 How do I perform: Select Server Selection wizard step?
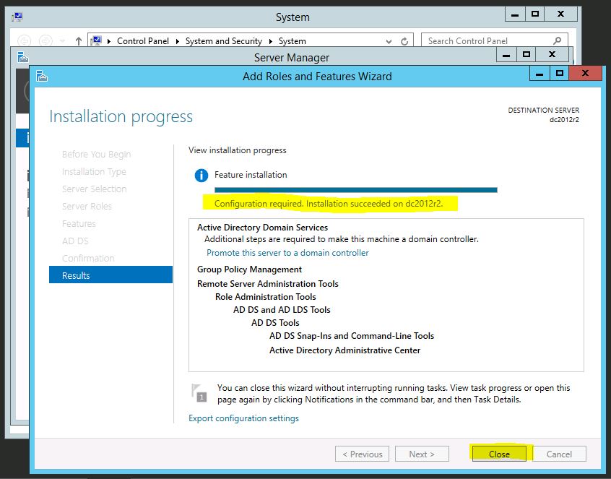point(95,189)
